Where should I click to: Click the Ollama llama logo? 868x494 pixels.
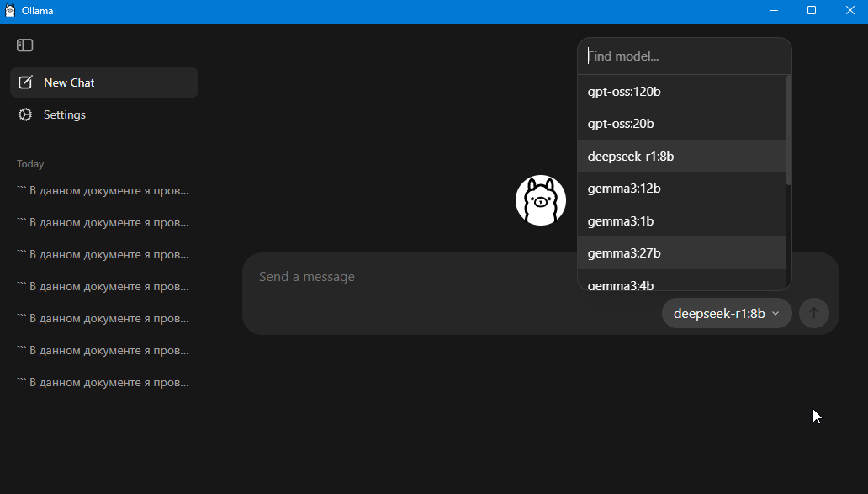[x=540, y=200]
